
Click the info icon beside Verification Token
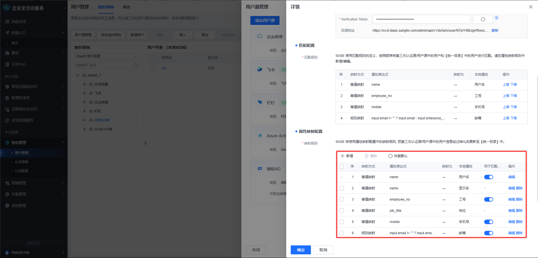[x=496, y=18]
